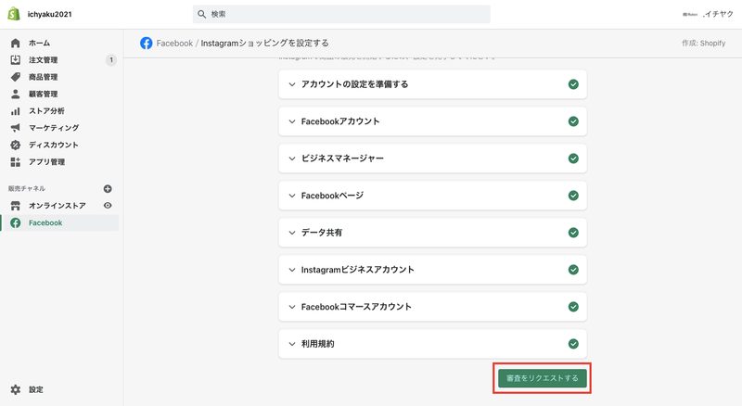Click the marketing megaphone icon
Viewport: 742px width, 406px height.
click(15, 128)
